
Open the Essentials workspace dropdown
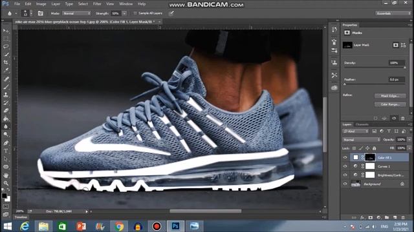coord(393,13)
